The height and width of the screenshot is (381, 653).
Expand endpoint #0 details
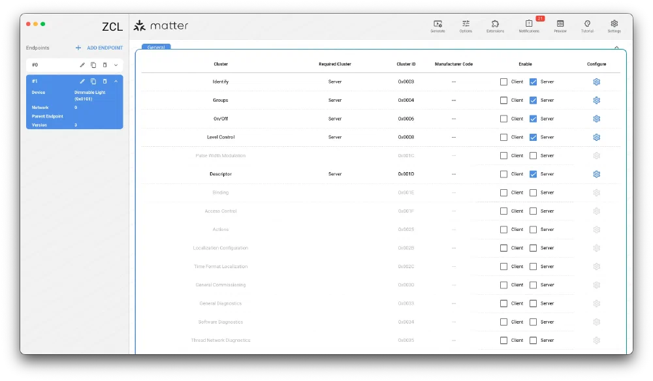pyautogui.click(x=116, y=65)
